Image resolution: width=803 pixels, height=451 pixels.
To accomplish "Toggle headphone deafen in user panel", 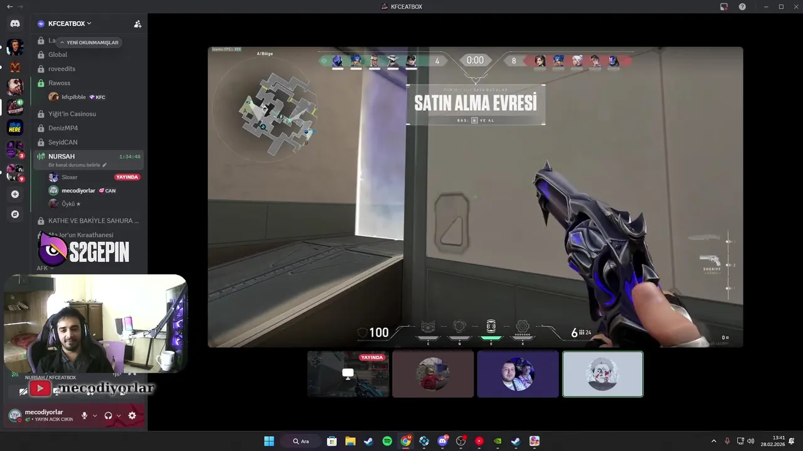I will (x=109, y=415).
